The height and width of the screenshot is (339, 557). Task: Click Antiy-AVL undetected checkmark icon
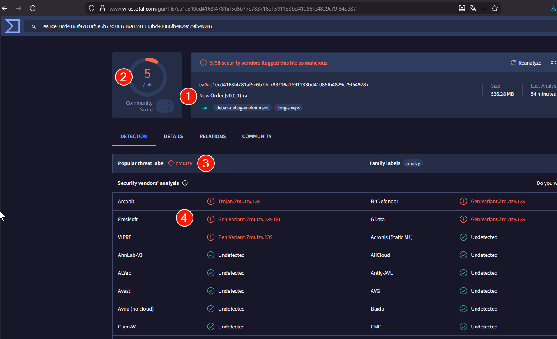pyautogui.click(x=463, y=273)
